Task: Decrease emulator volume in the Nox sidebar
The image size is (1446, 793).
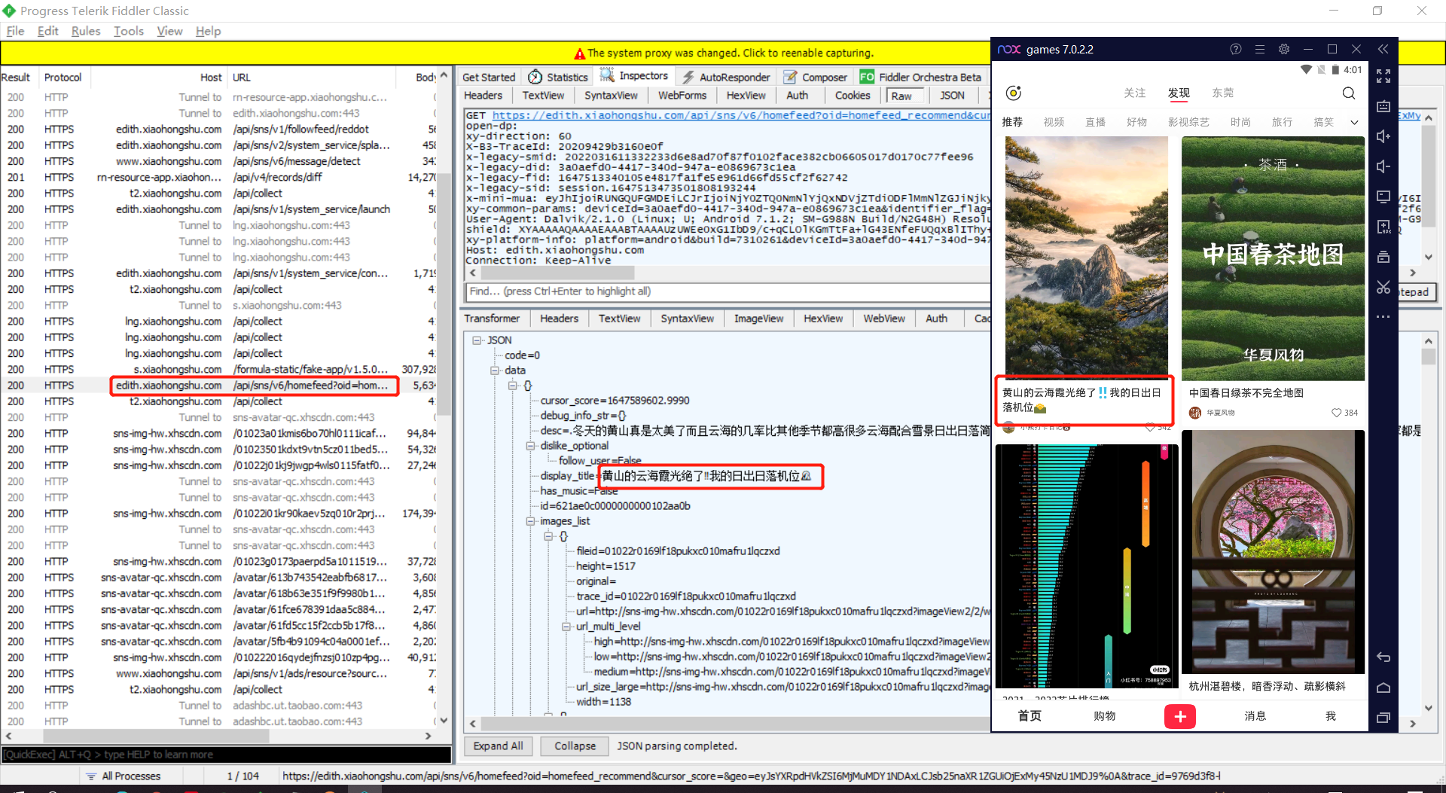Action: click(1383, 166)
